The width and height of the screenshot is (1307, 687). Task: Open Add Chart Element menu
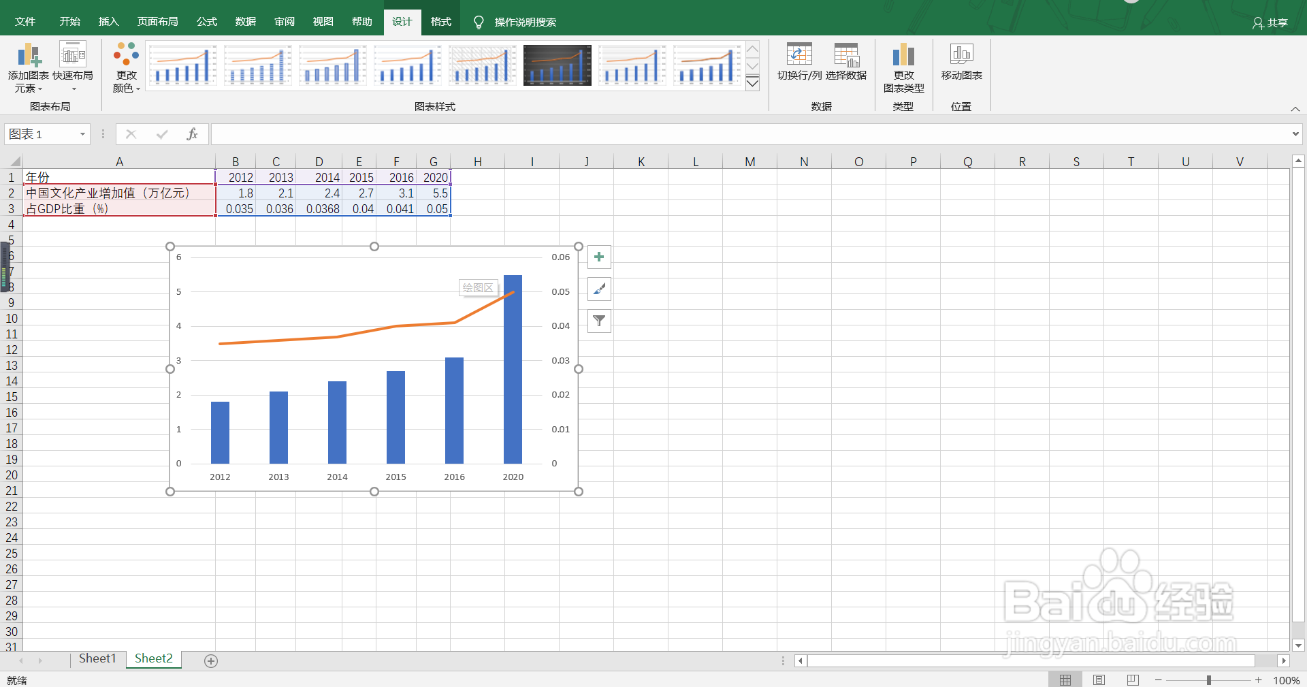(29, 67)
